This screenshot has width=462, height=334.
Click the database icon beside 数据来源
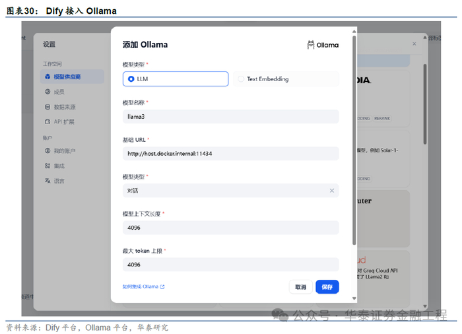[48, 107]
